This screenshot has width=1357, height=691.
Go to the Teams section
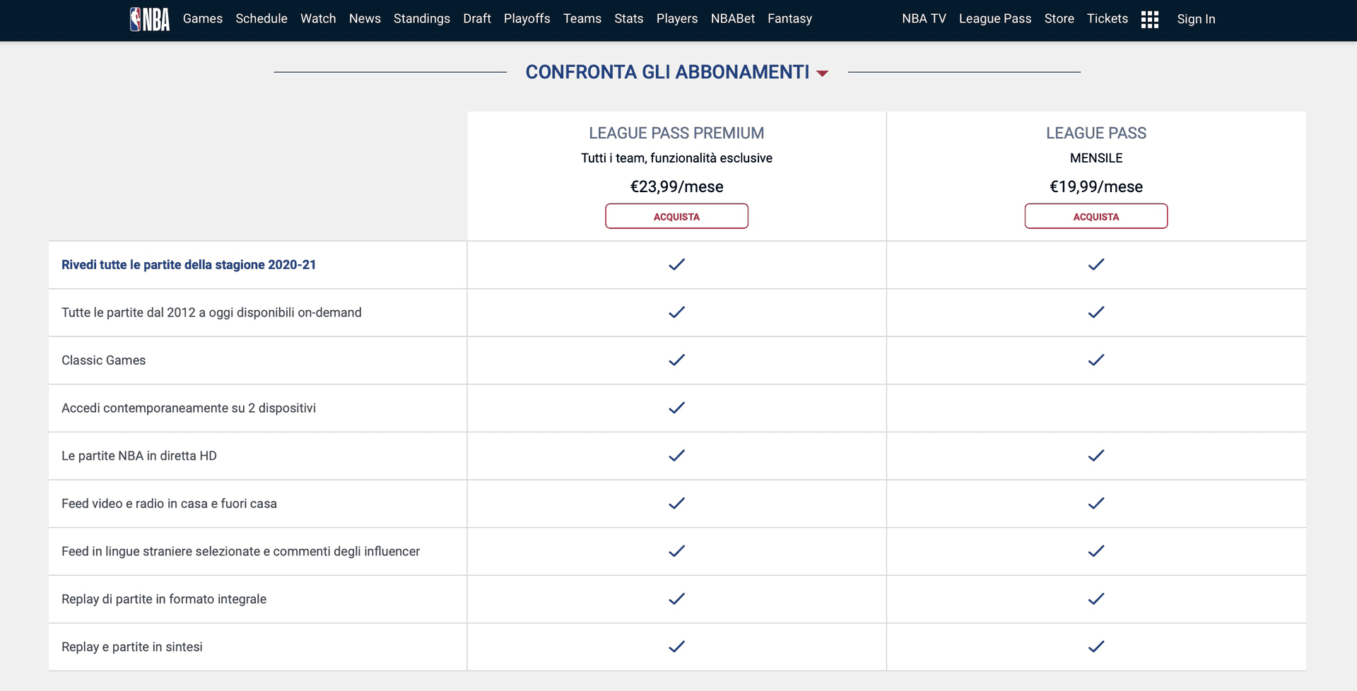tap(582, 18)
